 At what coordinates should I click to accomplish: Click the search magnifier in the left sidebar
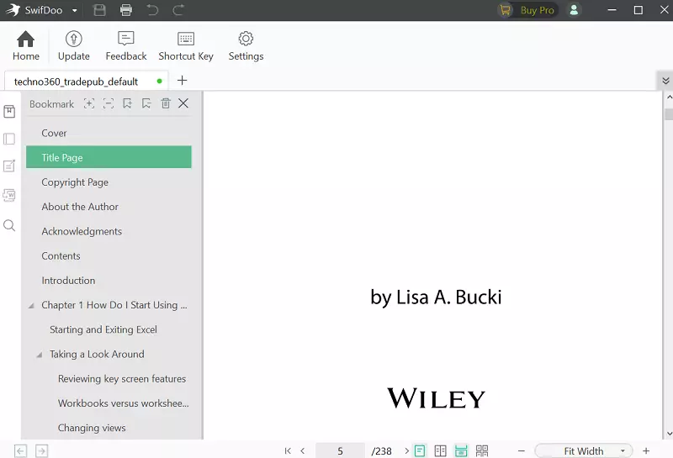tap(9, 225)
